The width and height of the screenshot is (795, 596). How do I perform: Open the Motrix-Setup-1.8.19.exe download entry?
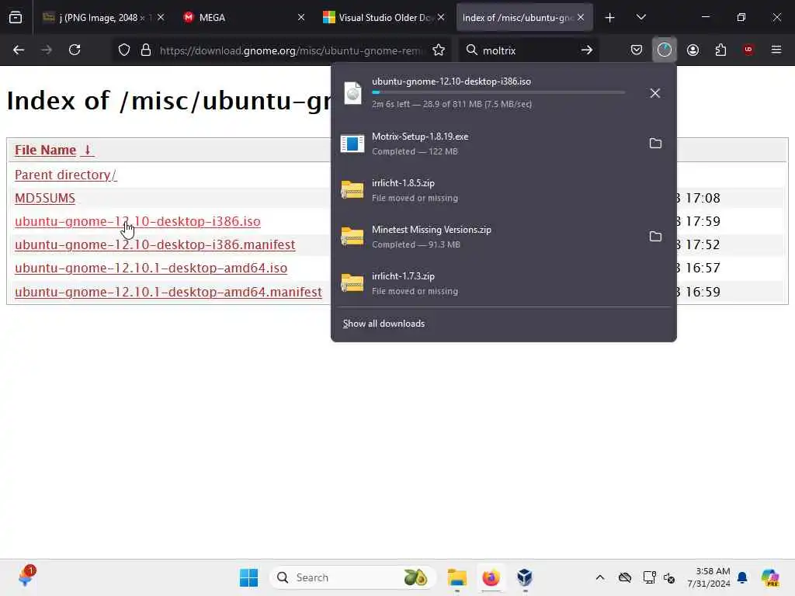pos(487,144)
